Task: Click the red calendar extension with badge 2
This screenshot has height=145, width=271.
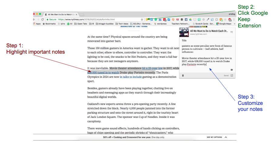Action: click(x=165, y=20)
